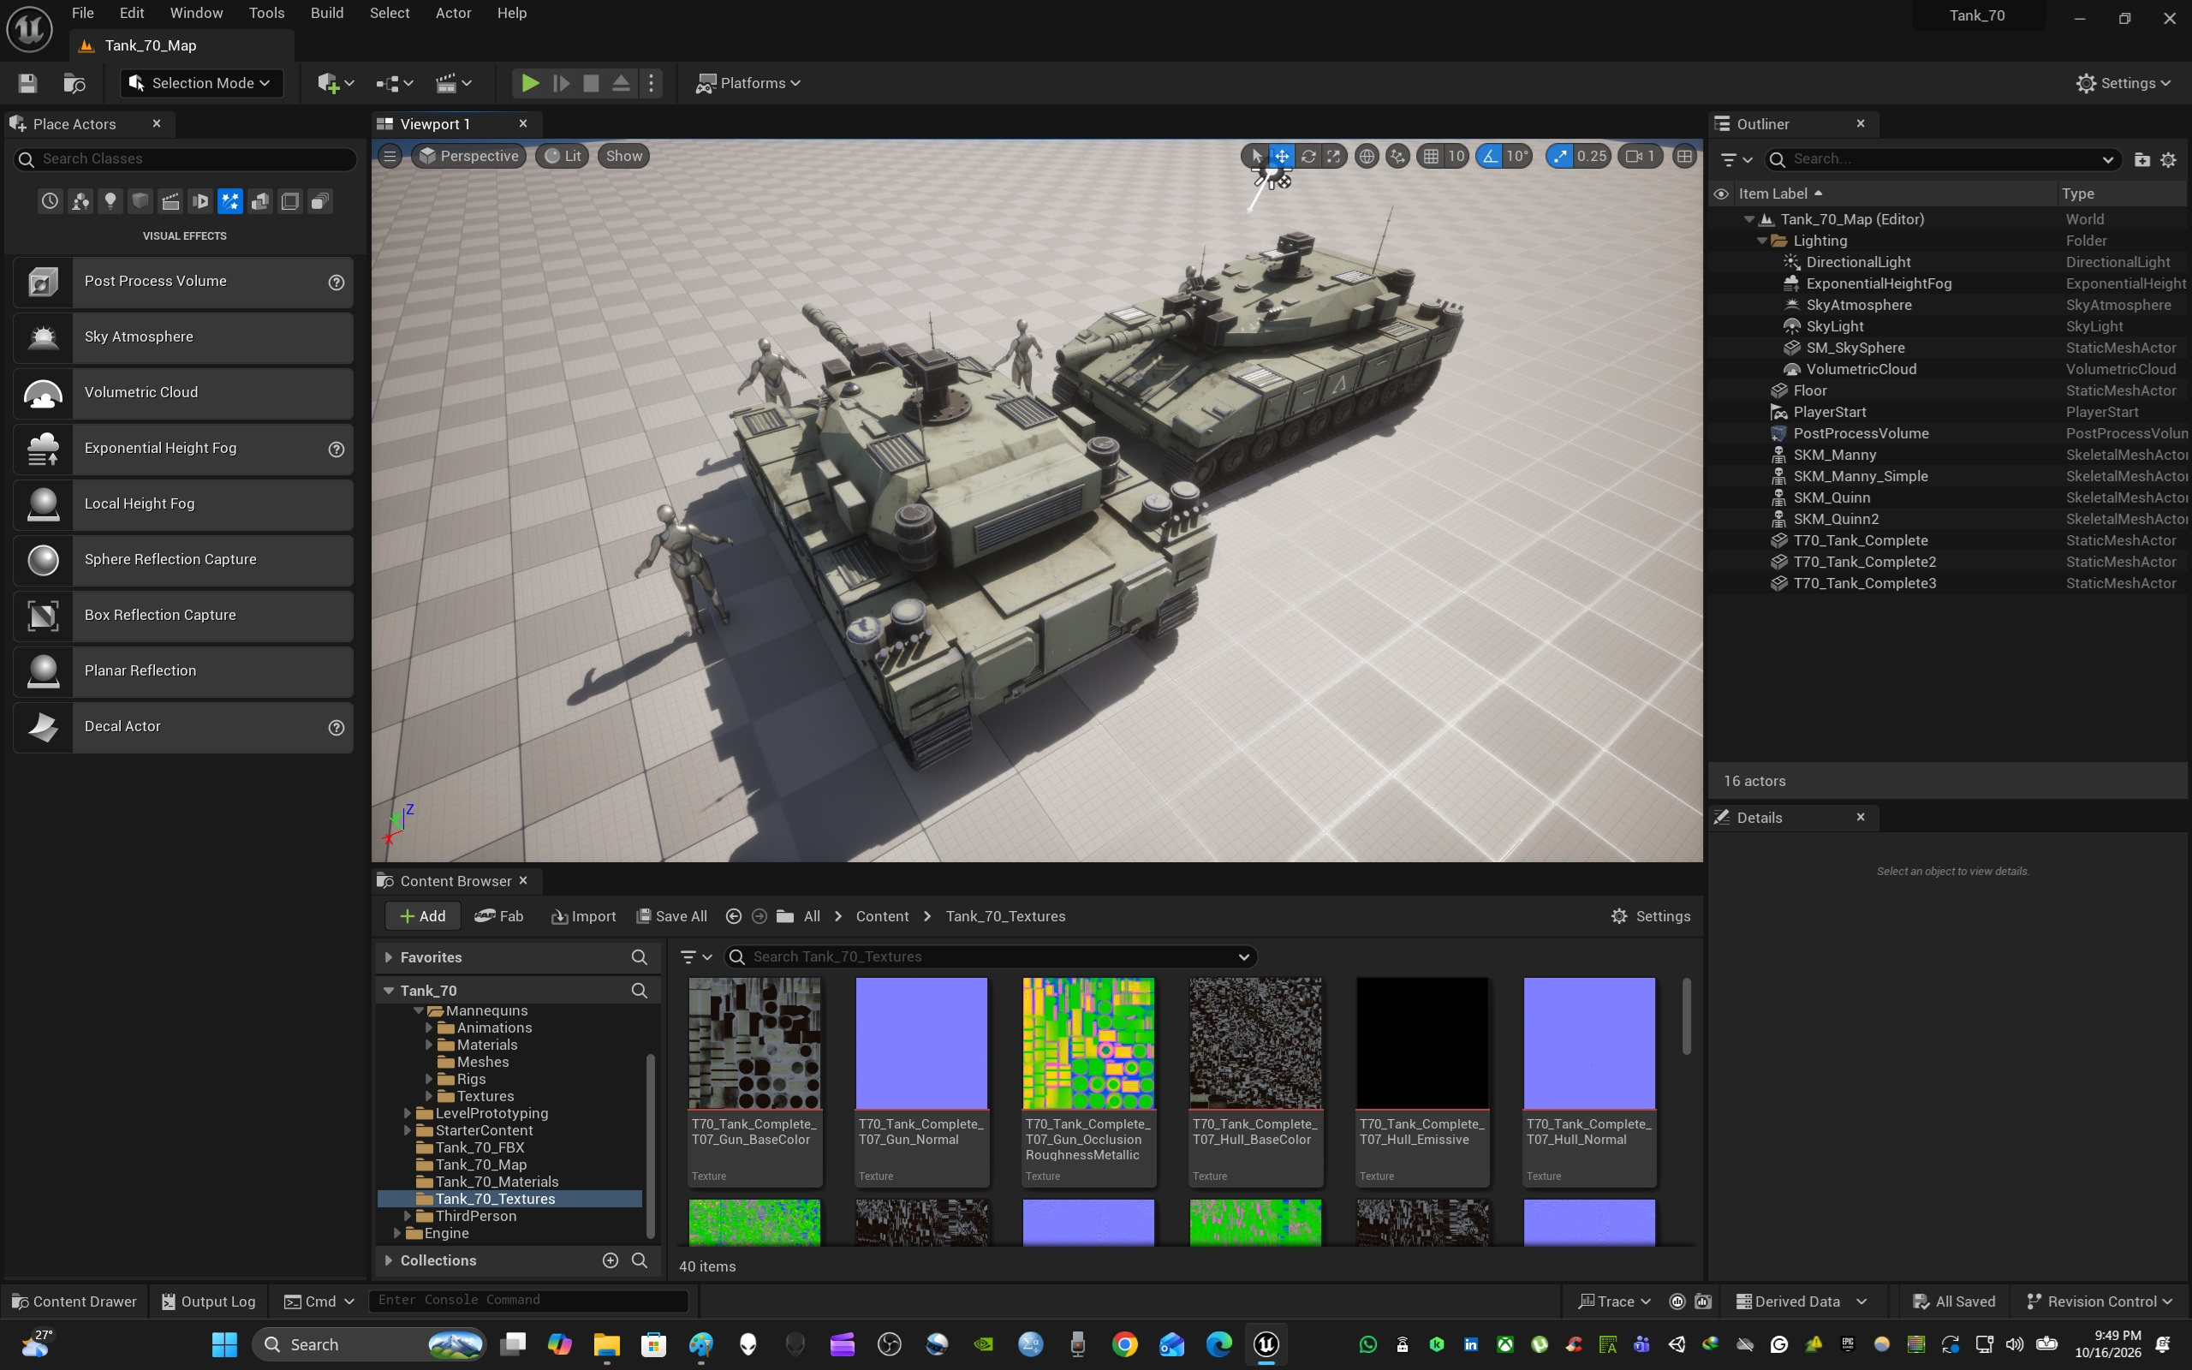Open the Content Drawer button
2192x1370 pixels.
pos(74,1301)
